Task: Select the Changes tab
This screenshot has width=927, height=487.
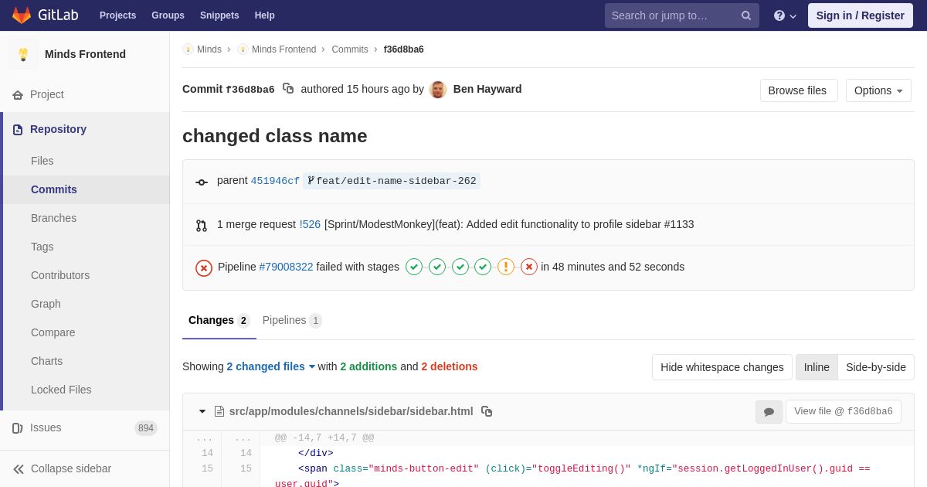Action: [x=219, y=320]
